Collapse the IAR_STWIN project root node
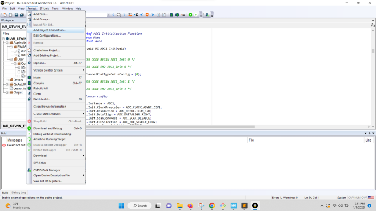The height and width of the screenshot is (212, 376). point(3,38)
